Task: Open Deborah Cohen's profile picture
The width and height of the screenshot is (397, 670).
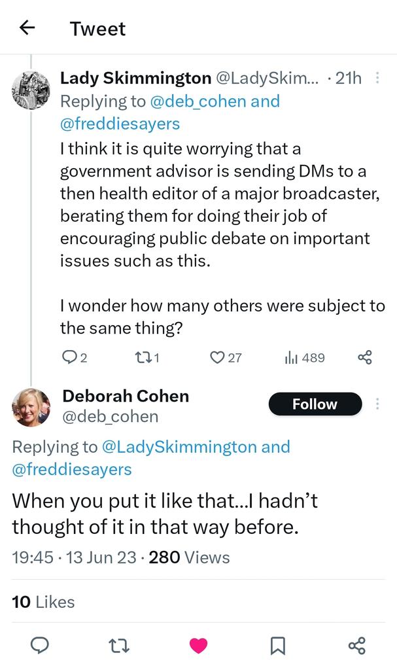Action: [31, 407]
